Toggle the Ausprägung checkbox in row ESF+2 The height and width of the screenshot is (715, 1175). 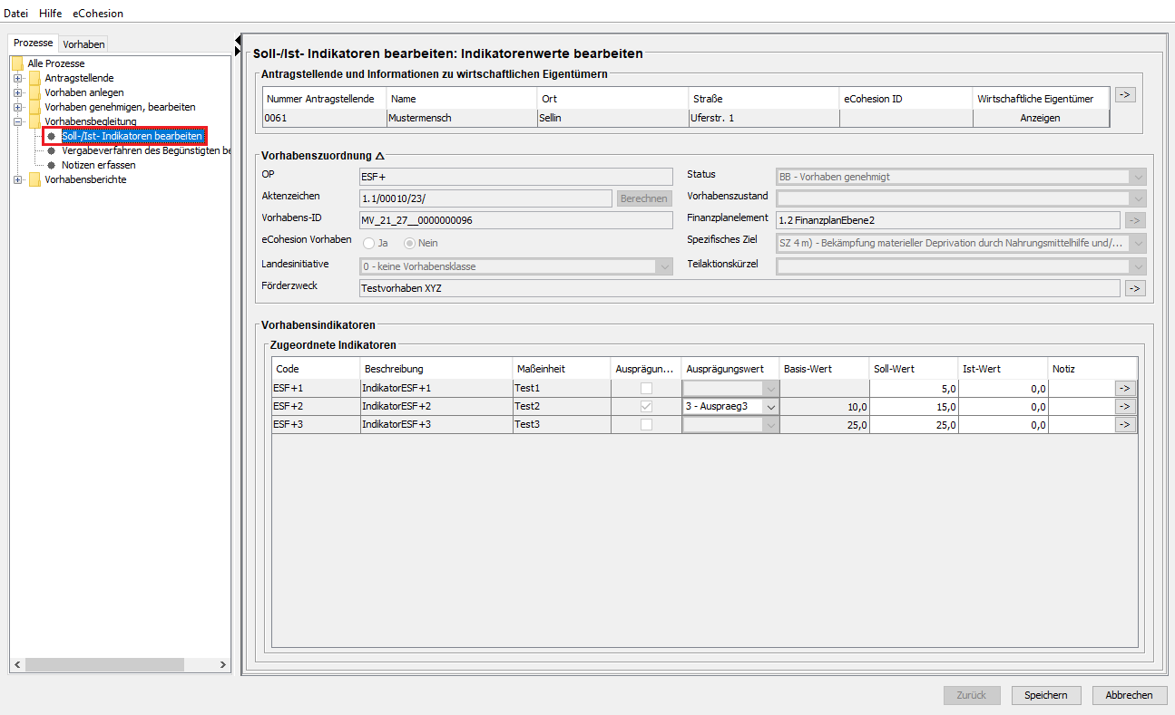pyautogui.click(x=646, y=407)
